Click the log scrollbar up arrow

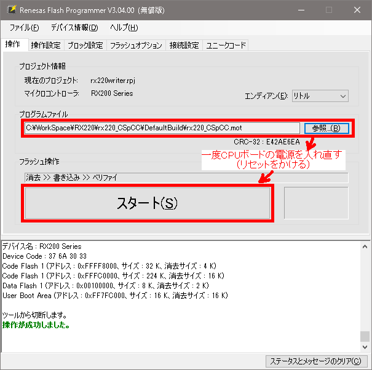point(365,246)
